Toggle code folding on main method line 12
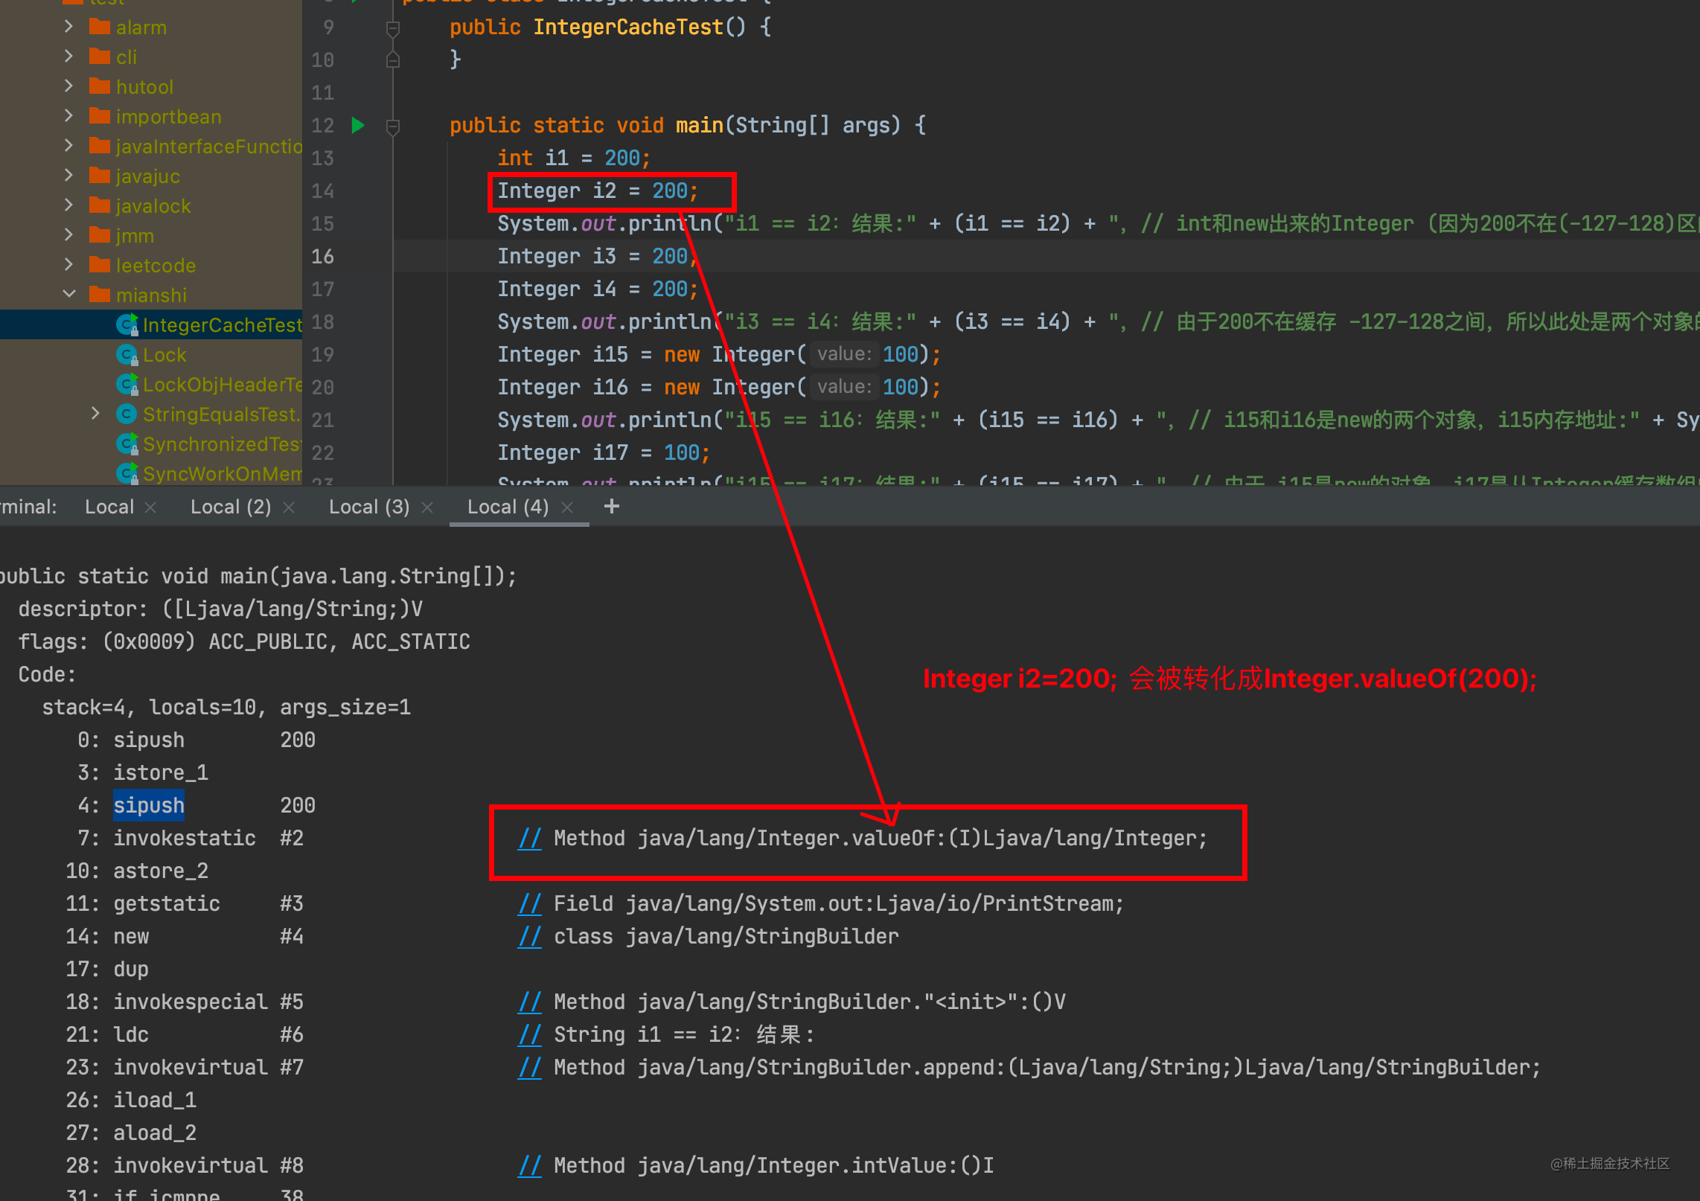The height and width of the screenshot is (1201, 1700). [x=393, y=126]
